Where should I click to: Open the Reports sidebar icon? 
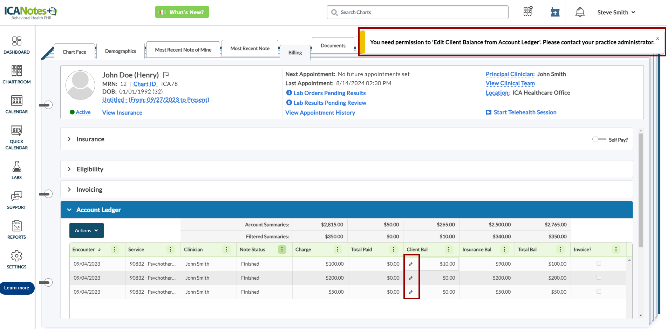[16, 229]
